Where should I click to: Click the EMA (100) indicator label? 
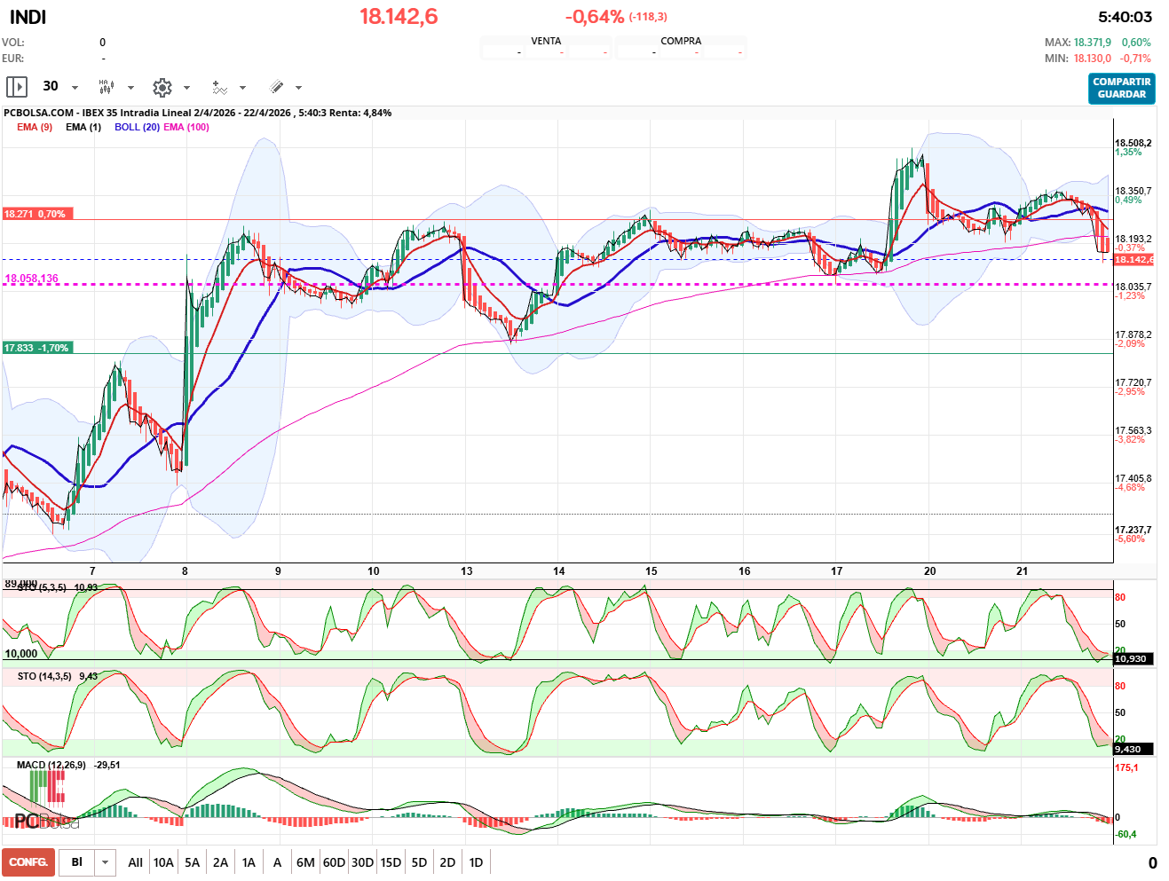click(186, 127)
